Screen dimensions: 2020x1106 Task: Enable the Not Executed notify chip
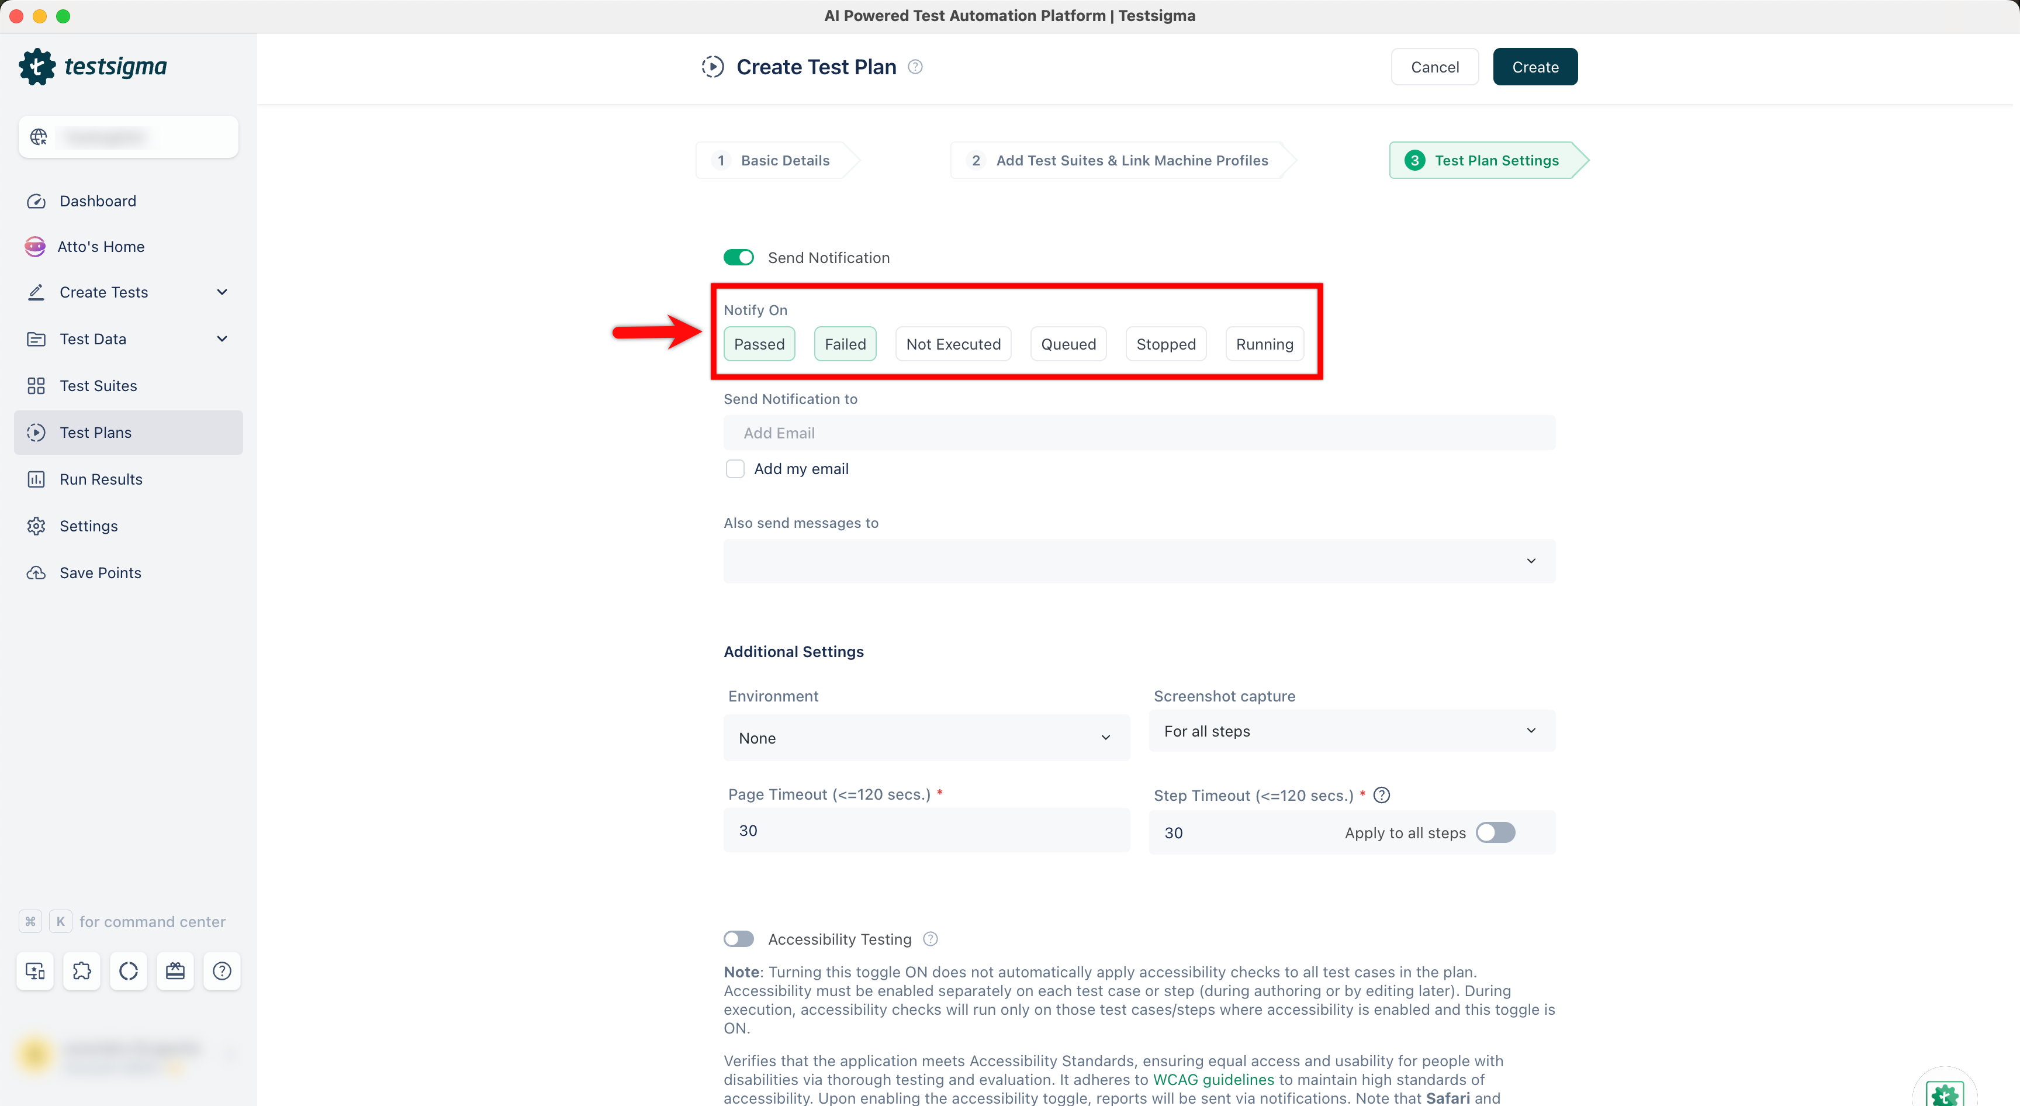click(x=953, y=344)
